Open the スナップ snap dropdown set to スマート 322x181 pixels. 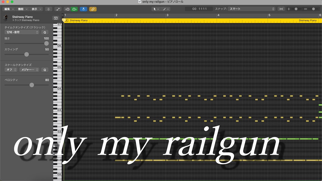252,9
